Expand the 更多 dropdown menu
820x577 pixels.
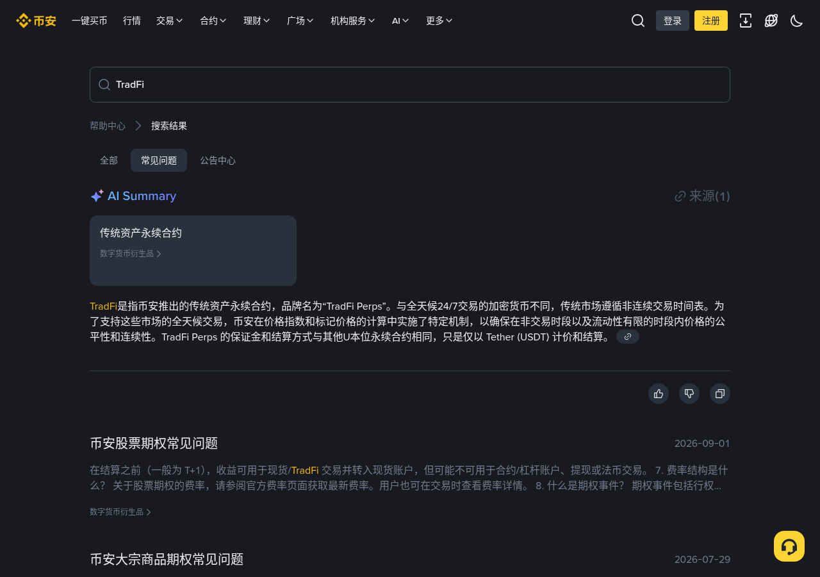click(x=439, y=21)
